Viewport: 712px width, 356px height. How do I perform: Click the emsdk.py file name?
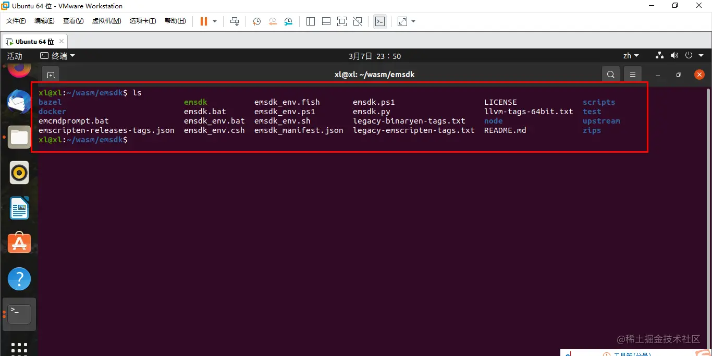point(371,112)
